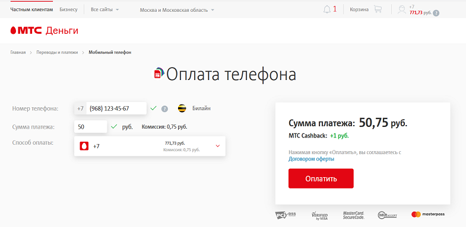Click the MTS Dengi logo
Image resolution: width=466 pixels, height=227 pixels.
(45, 31)
